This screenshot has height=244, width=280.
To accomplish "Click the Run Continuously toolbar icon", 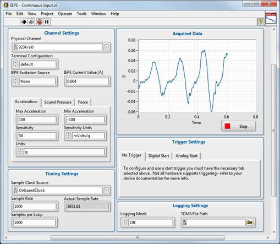I will point(31,22).
